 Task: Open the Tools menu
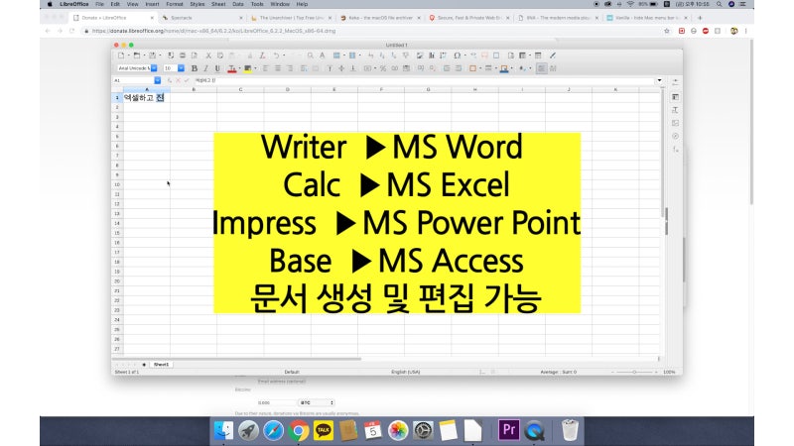(257, 4)
